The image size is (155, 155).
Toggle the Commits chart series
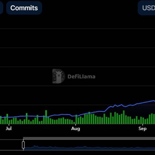tap(24, 8)
